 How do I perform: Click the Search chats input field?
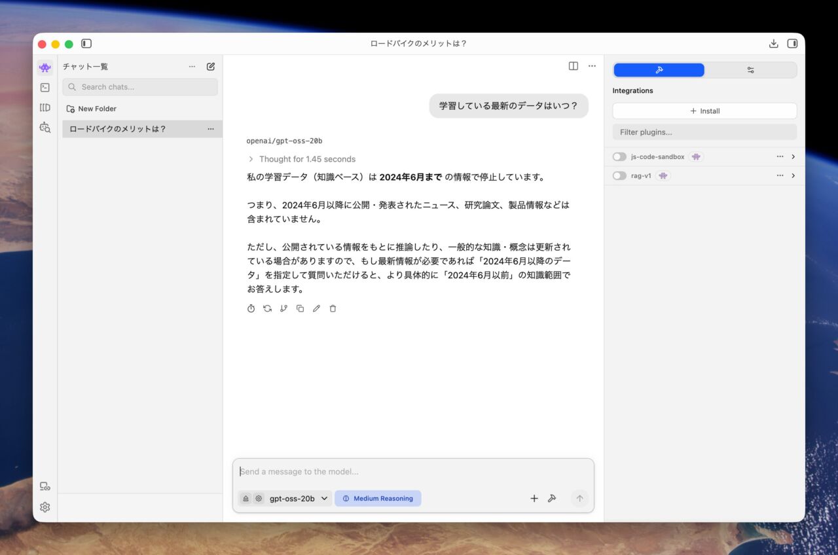140,87
